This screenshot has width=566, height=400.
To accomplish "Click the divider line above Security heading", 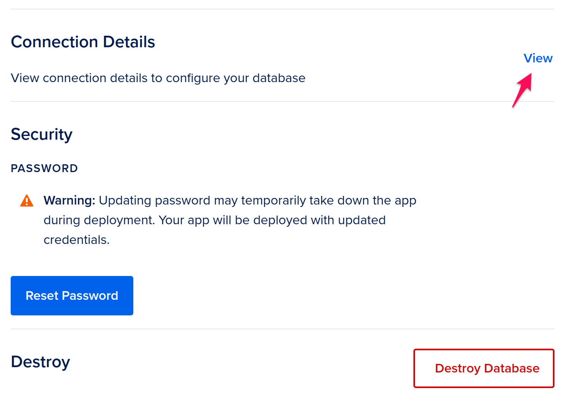I will 283,101.
